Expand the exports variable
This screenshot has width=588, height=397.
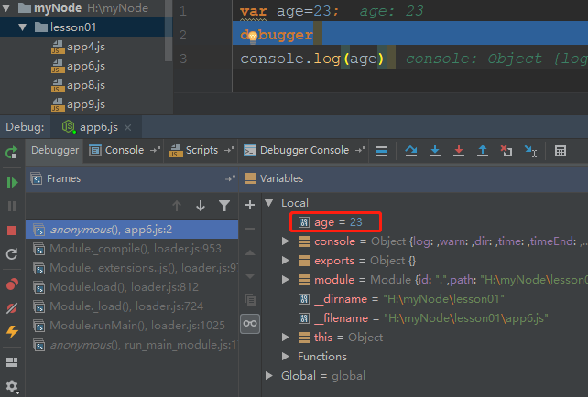[x=286, y=261]
